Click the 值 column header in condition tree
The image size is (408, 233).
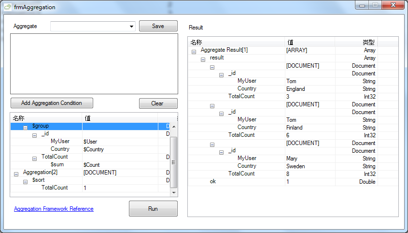pyautogui.click(x=120, y=118)
